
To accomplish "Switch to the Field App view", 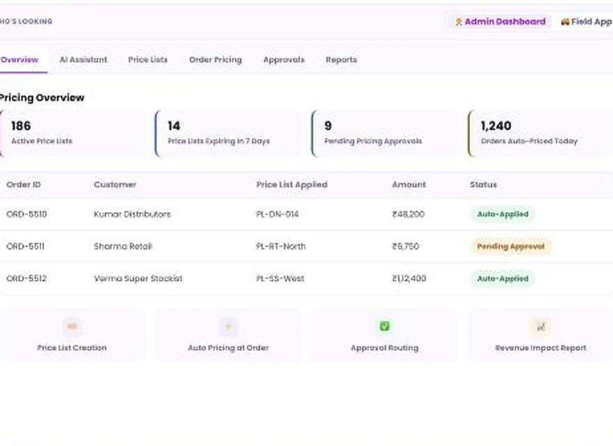I will pyautogui.click(x=586, y=22).
